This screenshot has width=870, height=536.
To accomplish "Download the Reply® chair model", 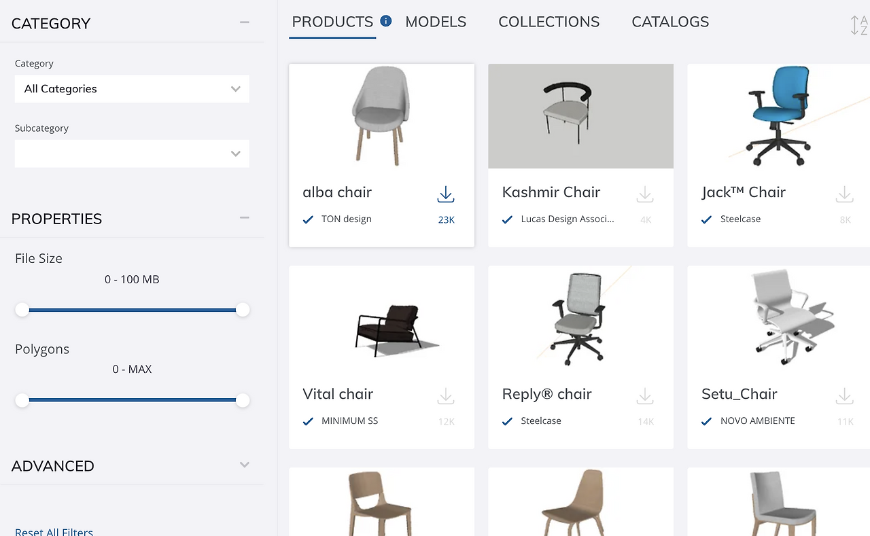I will (644, 396).
